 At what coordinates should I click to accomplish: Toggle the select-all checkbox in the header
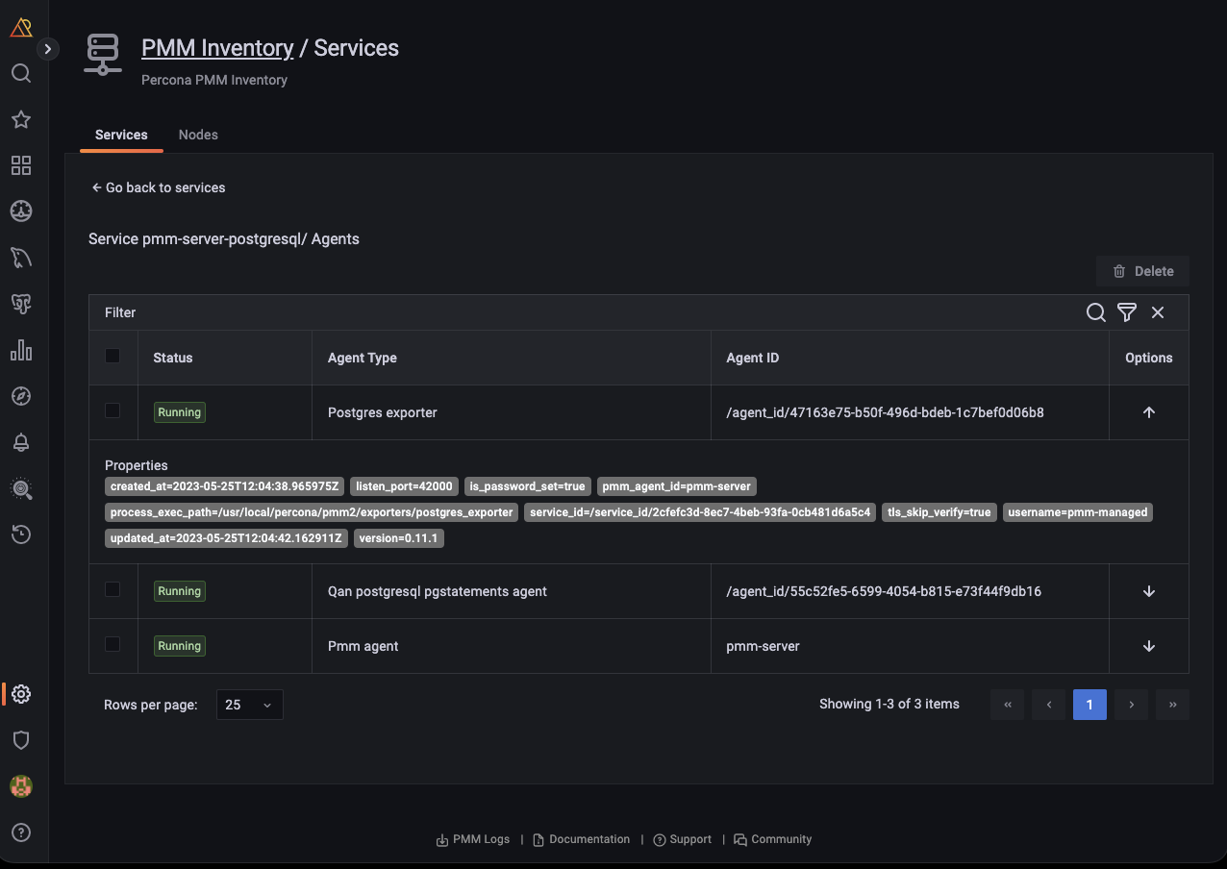point(113,357)
